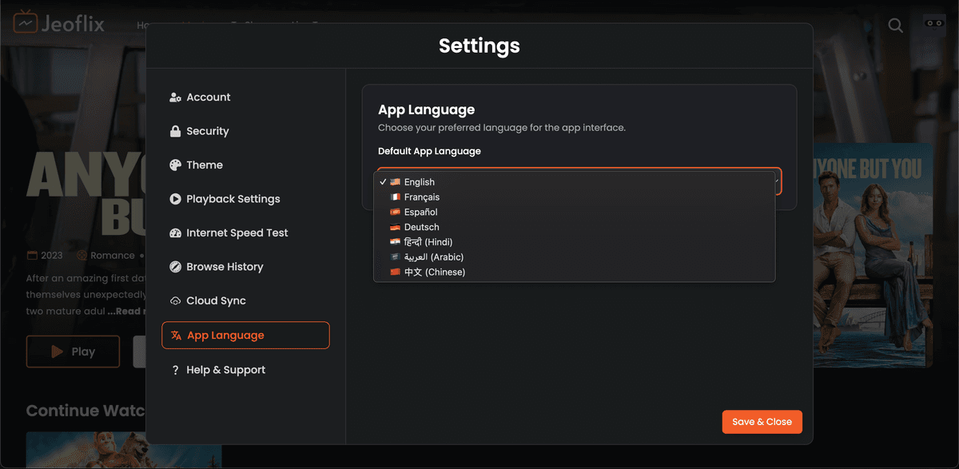Viewport: 959px width, 469px height.
Task: Click the Save & Close button
Action: [x=762, y=421]
